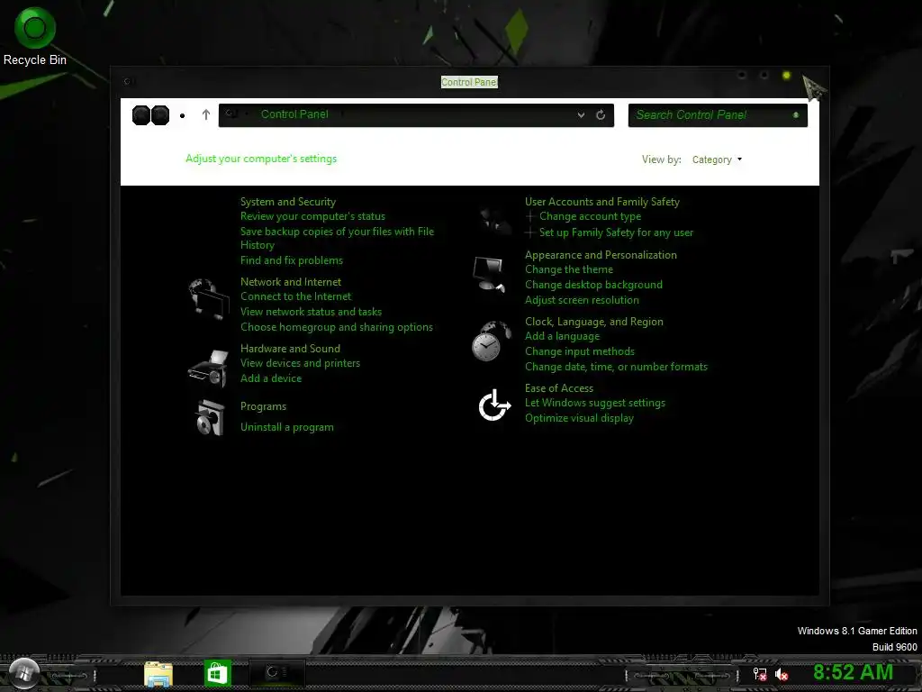This screenshot has height=692, width=922.
Task: Launch Windows Store from the taskbar
Action: tap(217, 673)
